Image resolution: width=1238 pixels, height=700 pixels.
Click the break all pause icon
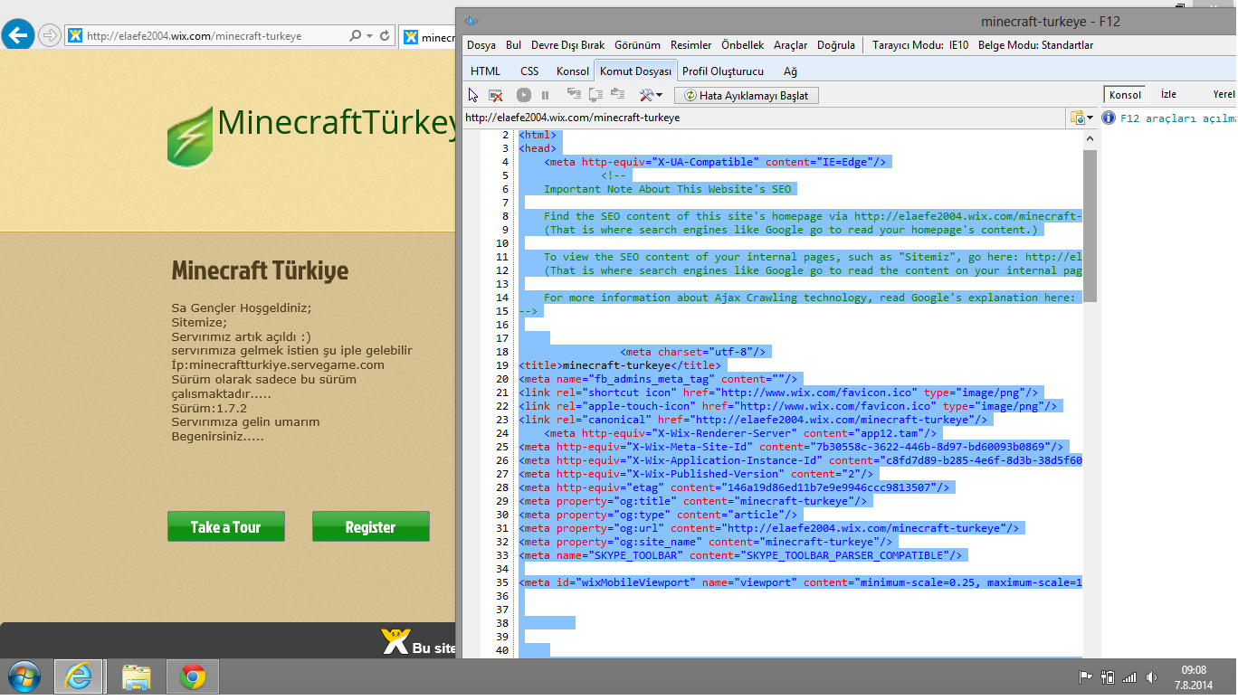[x=546, y=95]
